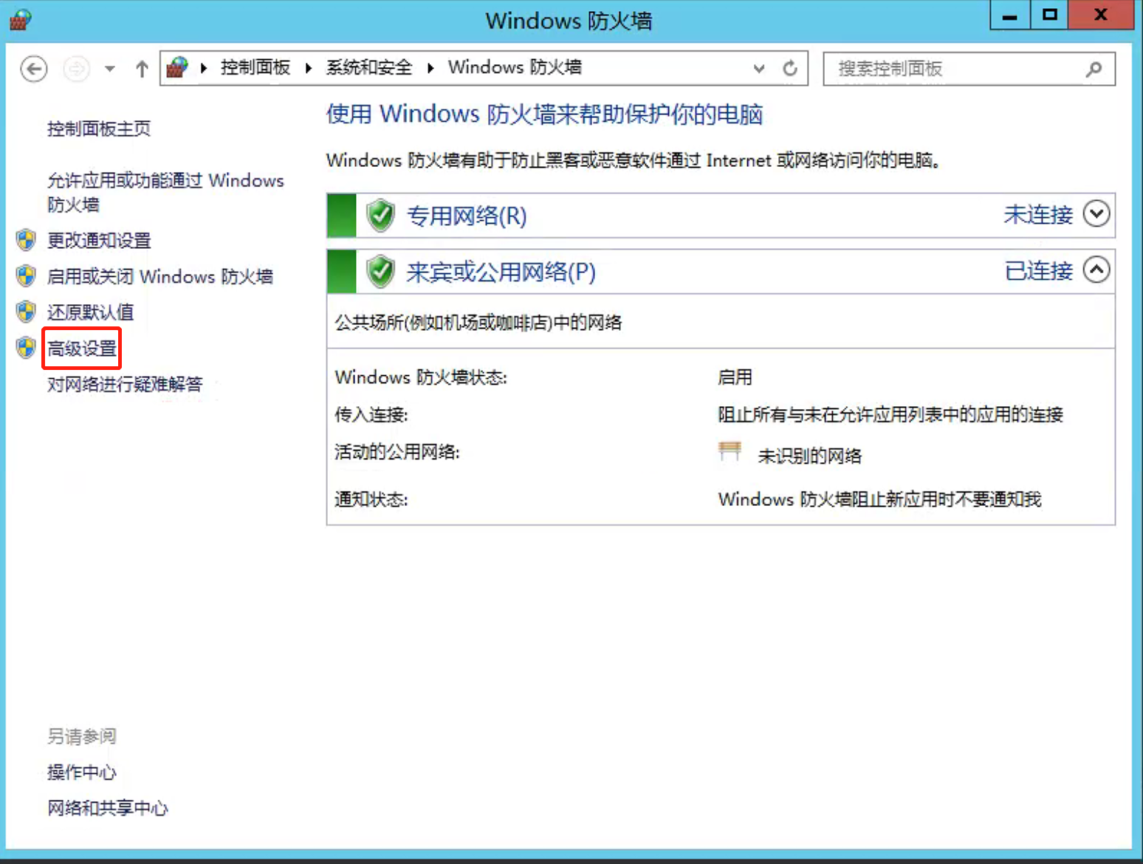Screen dimensions: 1143x864
Task: Select 控制面板 in the breadcrumb
Action: 254,66
